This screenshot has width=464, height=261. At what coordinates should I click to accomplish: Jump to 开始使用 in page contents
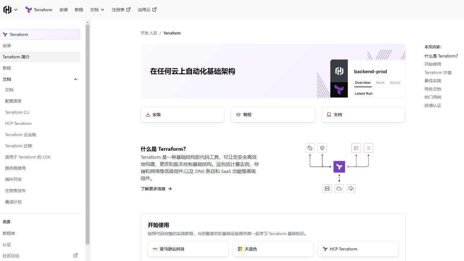433,64
